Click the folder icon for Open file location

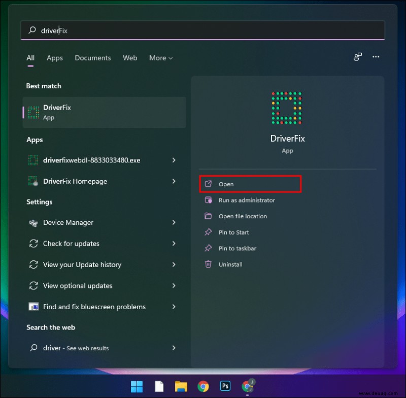point(208,216)
